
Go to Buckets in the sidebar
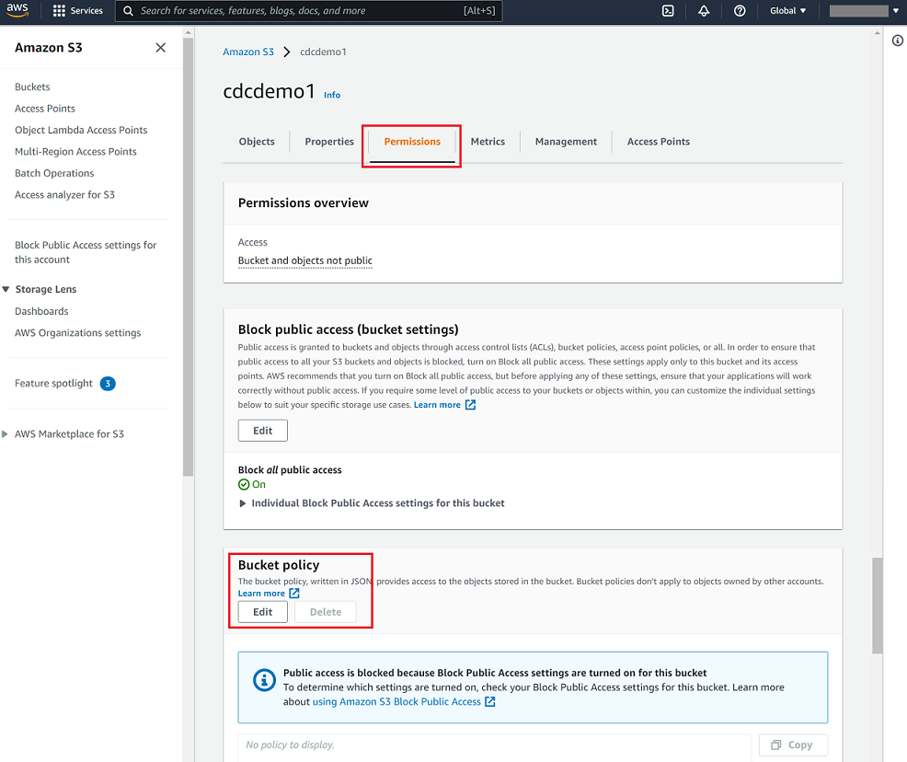pos(32,87)
